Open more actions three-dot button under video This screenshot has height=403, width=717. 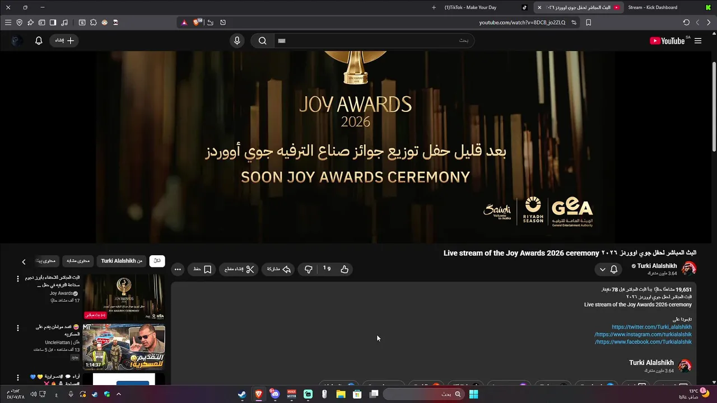point(178,269)
